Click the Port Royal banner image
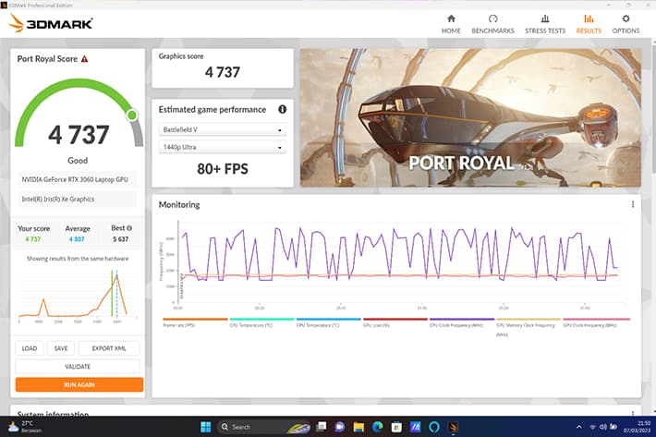Viewport: 656px width, 437px height. click(x=470, y=117)
